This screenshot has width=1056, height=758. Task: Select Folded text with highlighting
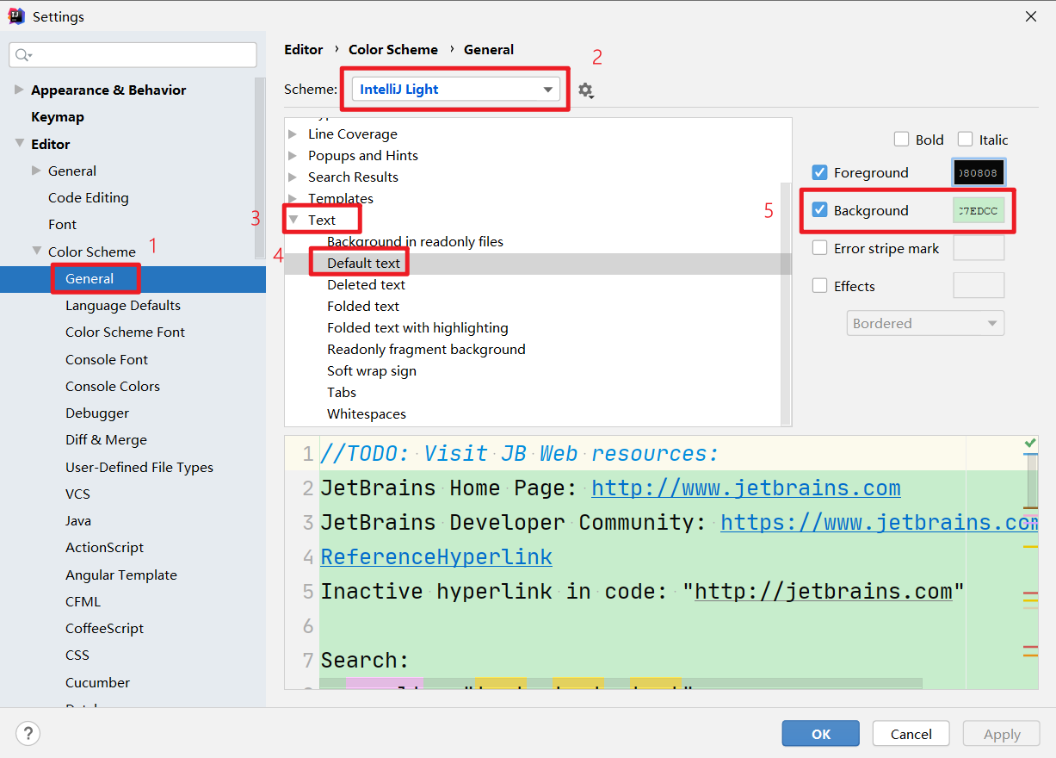417,328
